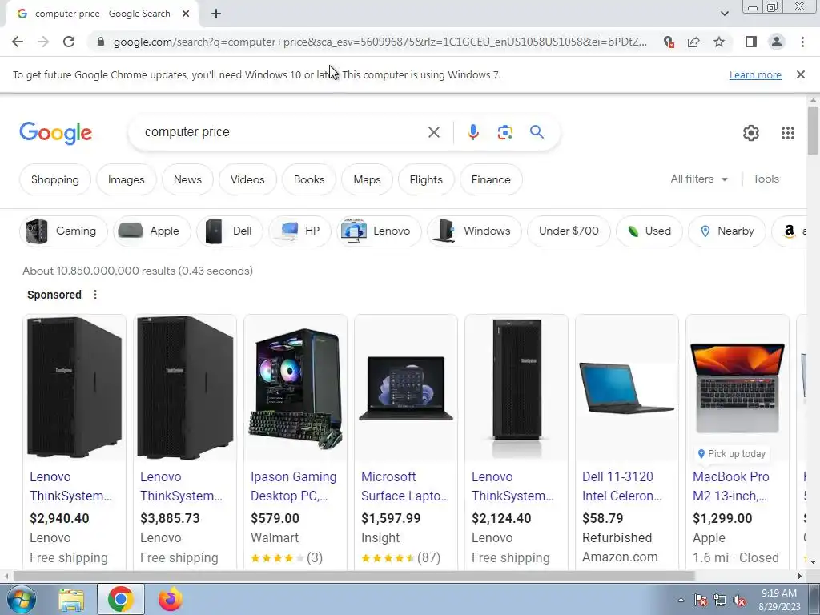Open the Flights results tab
This screenshot has width=820, height=615.
click(x=426, y=179)
